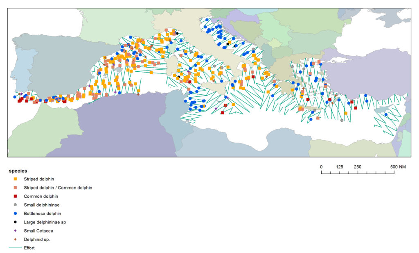
Task: Select the 'Common dolphin' legend label
Action: tap(41, 196)
